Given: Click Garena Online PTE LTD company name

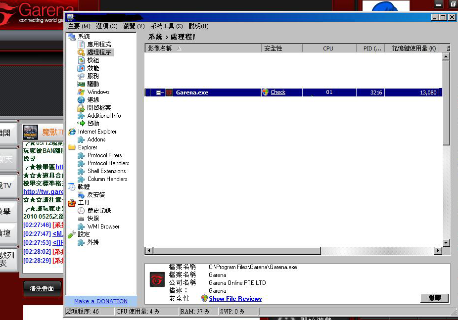Looking at the screenshot, I should (x=237, y=283).
